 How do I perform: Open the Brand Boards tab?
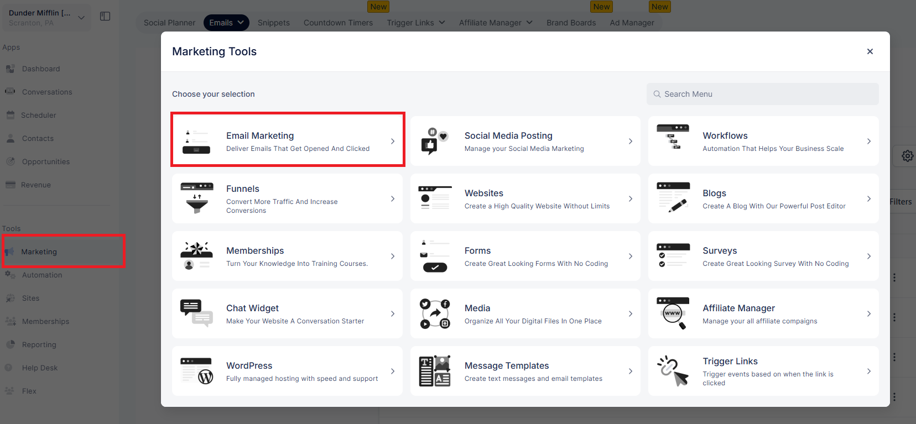point(571,23)
